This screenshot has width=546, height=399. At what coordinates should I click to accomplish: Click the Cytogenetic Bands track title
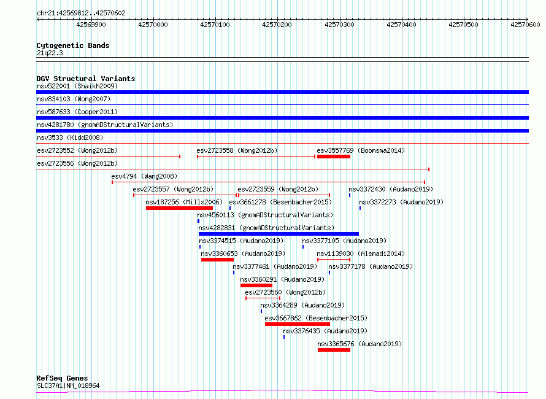(73, 45)
